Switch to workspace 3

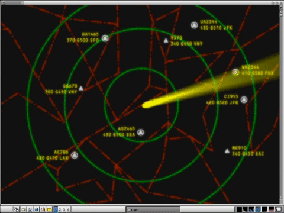pyautogui.click(x=64, y=209)
